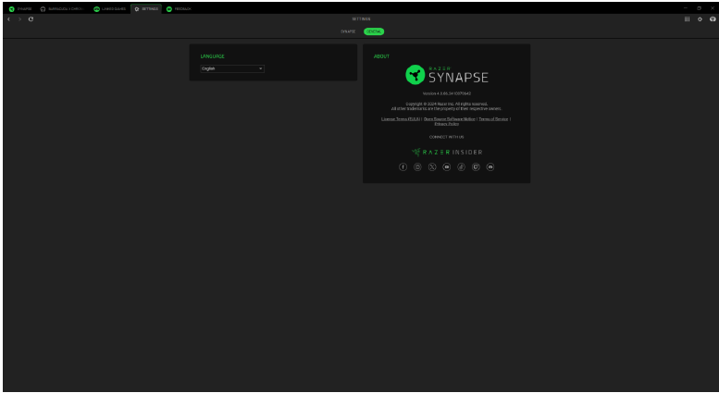This screenshot has width=719, height=393.
Task: Open the Open Source Software Notice link
Action: pos(450,119)
